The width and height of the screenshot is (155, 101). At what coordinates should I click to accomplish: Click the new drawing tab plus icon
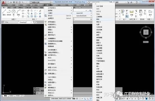click(x=35, y=22)
